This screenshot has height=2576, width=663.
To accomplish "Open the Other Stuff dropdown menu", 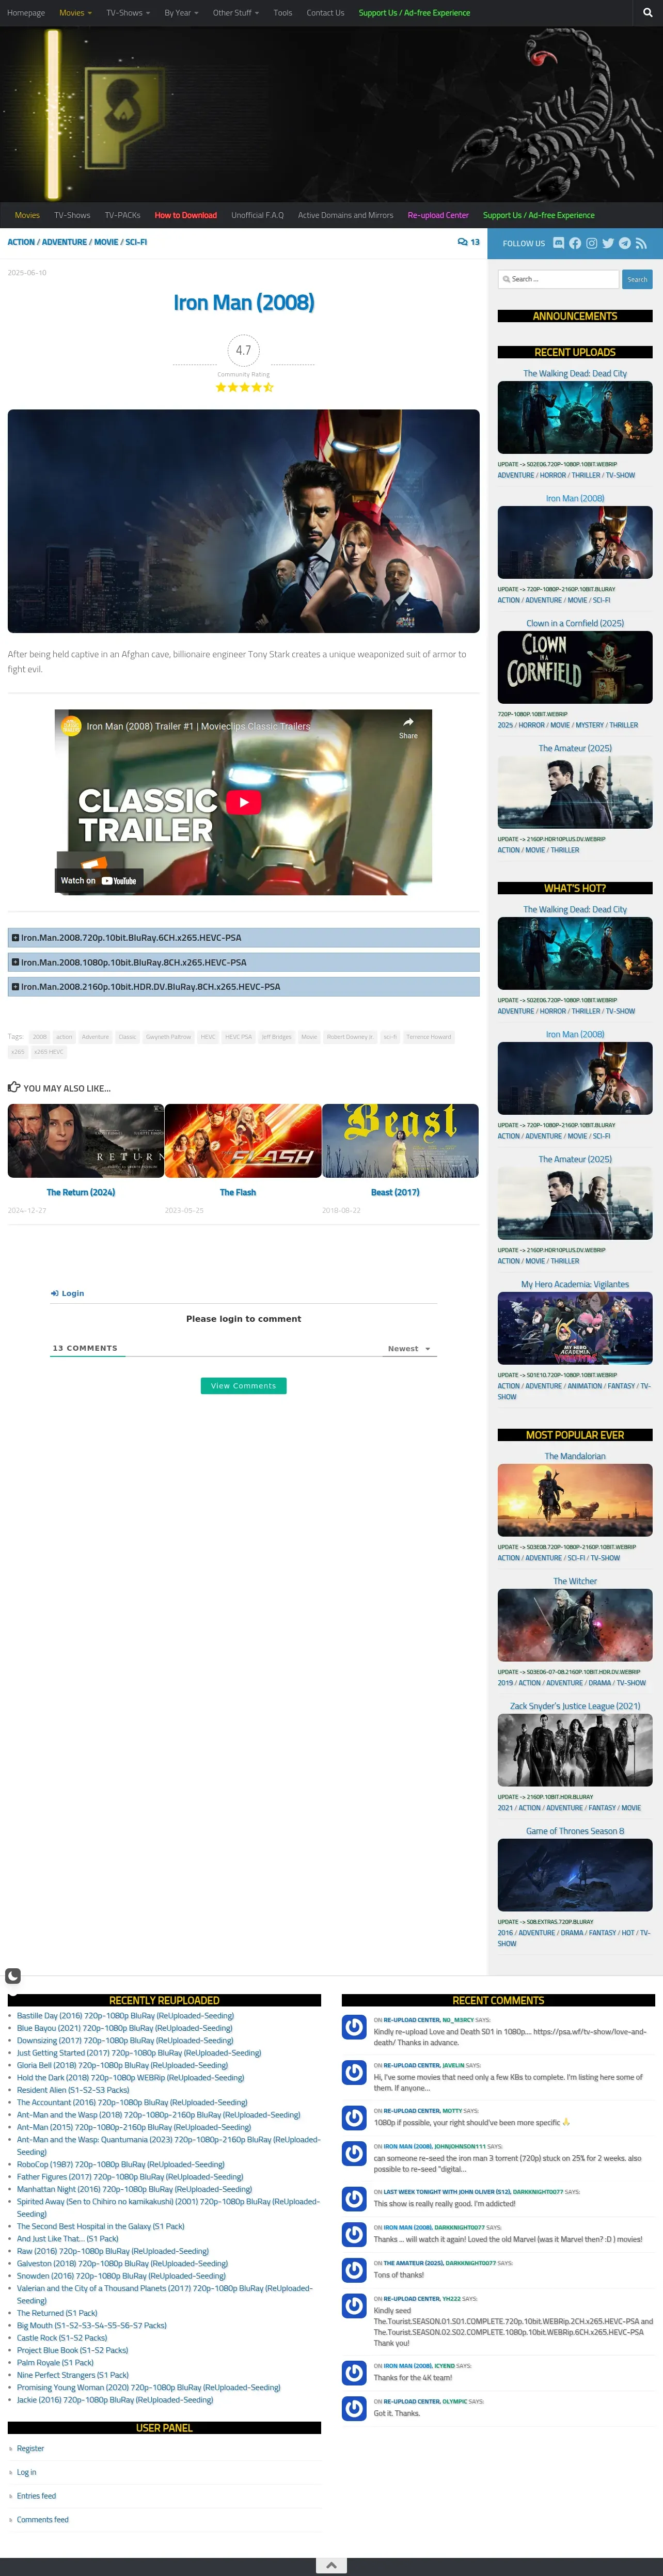I will (x=236, y=13).
